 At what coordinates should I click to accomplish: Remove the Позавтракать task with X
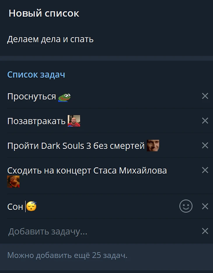click(205, 121)
